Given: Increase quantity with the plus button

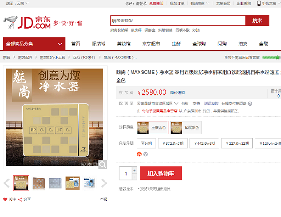Looking at the screenshot, I should pyautogui.click(x=134, y=170).
